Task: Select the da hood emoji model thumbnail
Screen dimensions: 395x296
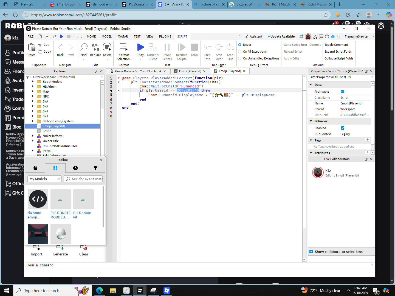Action: point(38,199)
